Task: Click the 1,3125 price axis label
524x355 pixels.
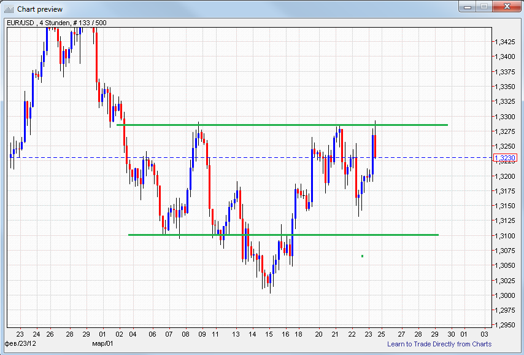Action: point(505,220)
